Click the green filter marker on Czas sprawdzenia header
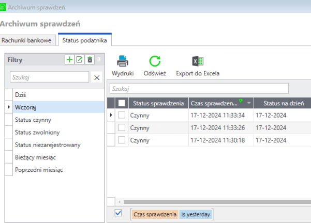Image resolution: width=311 pixels, height=224 pixels. click(x=241, y=101)
